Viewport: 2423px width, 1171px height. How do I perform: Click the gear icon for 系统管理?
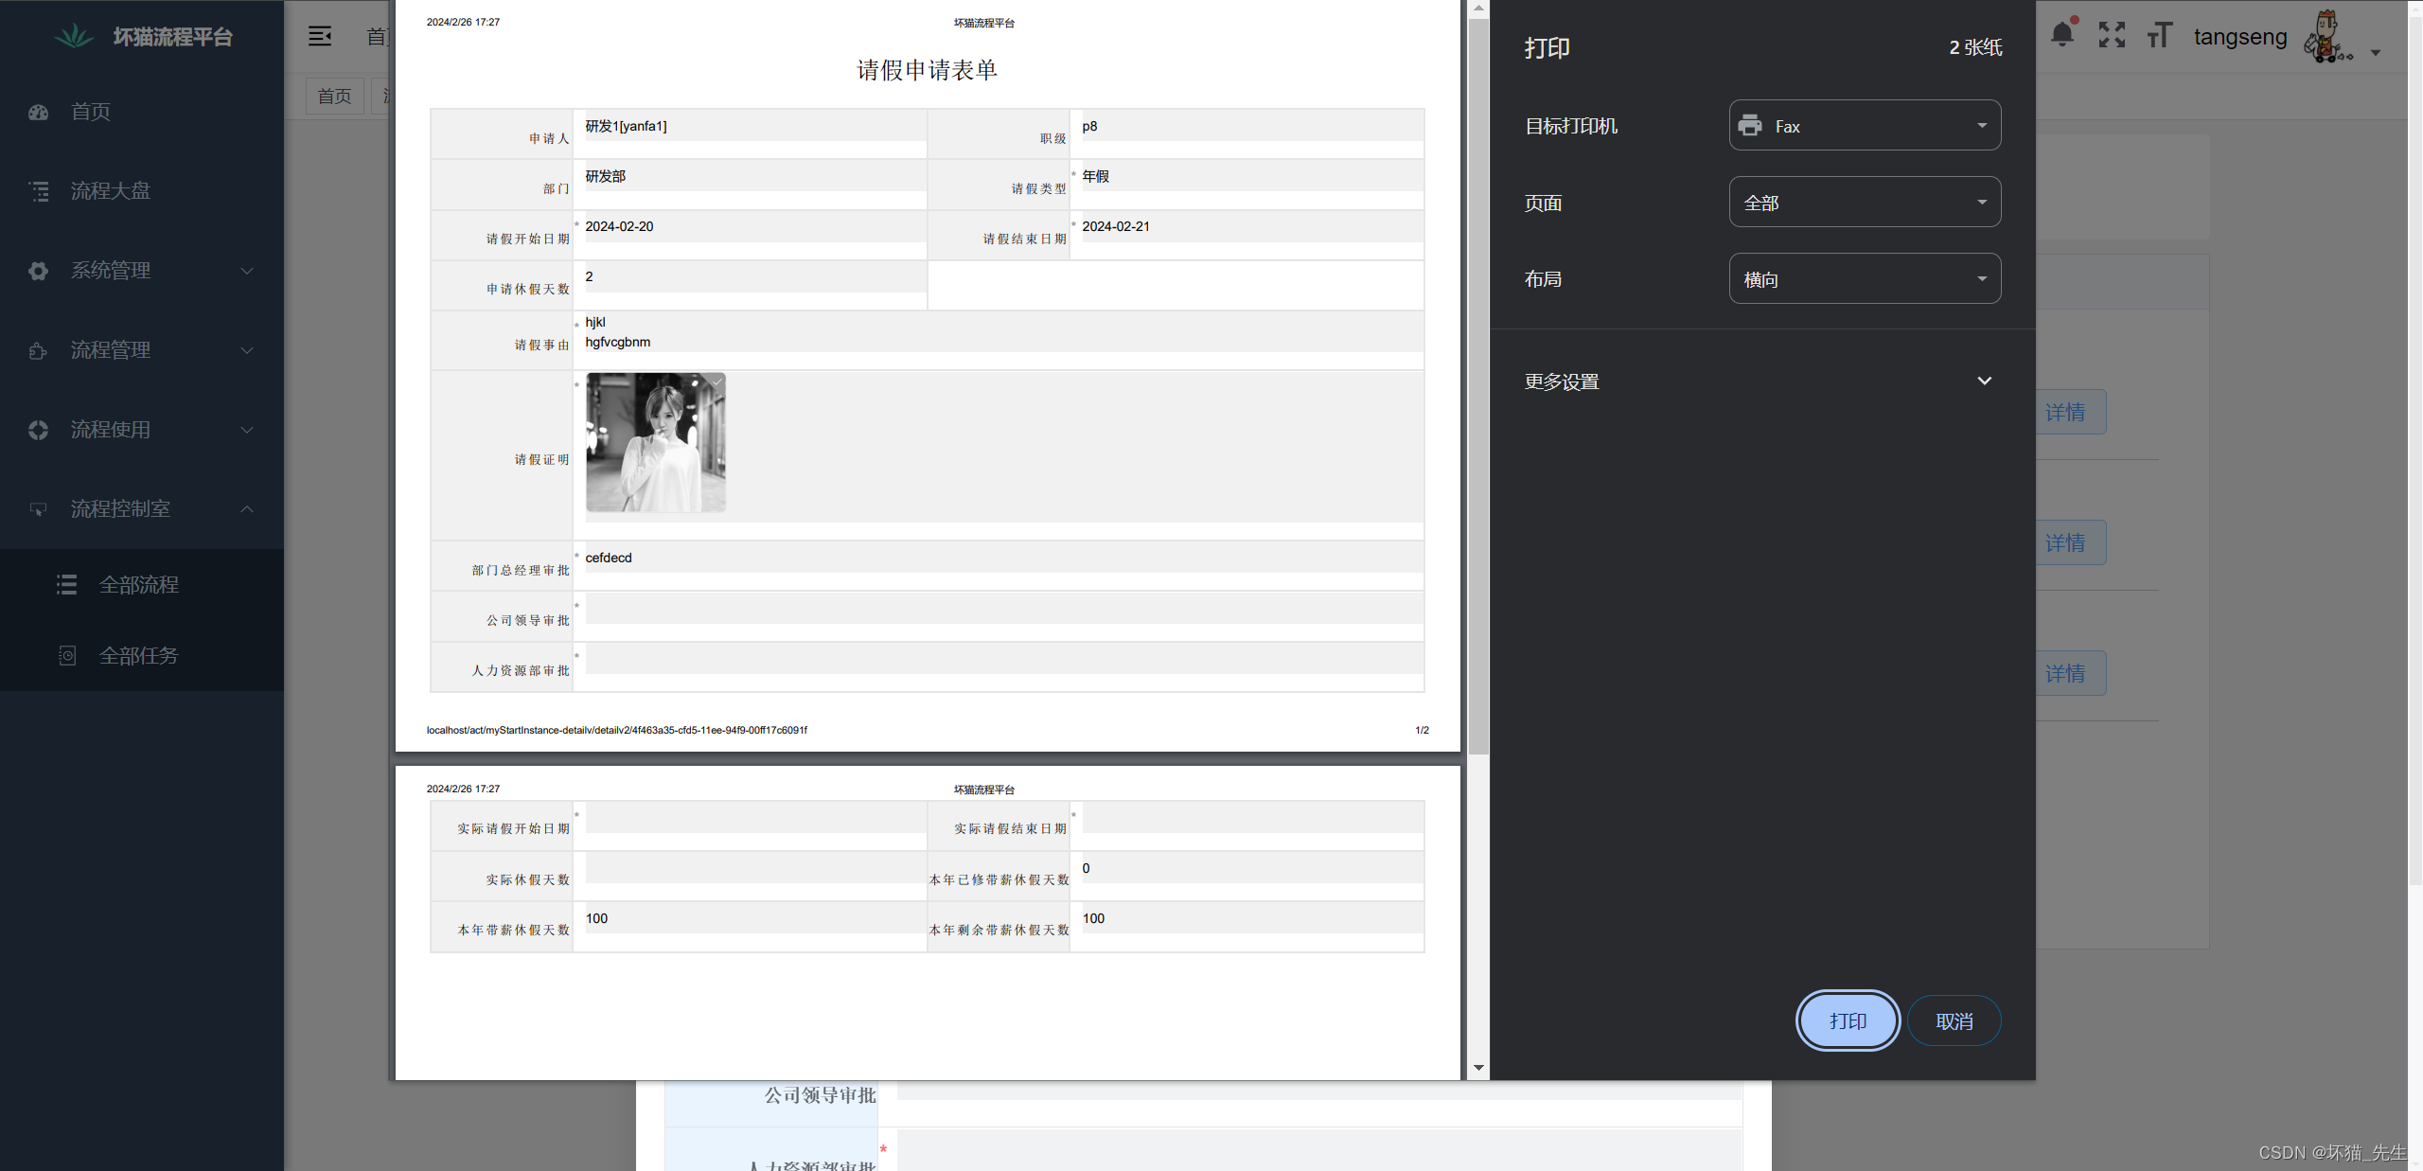(x=38, y=271)
